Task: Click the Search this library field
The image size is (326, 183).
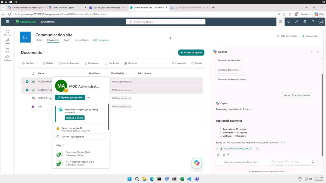Action: [x=166, y=22]
